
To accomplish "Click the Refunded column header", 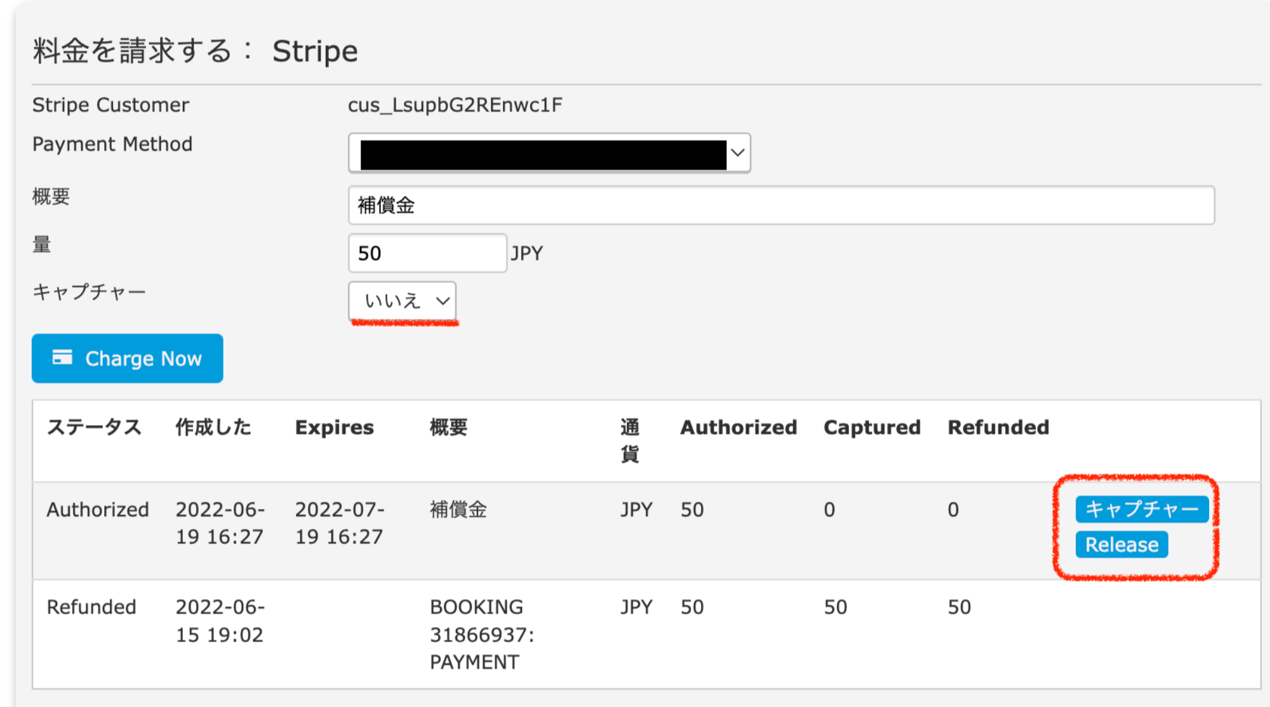I will (x=998, y=427).
